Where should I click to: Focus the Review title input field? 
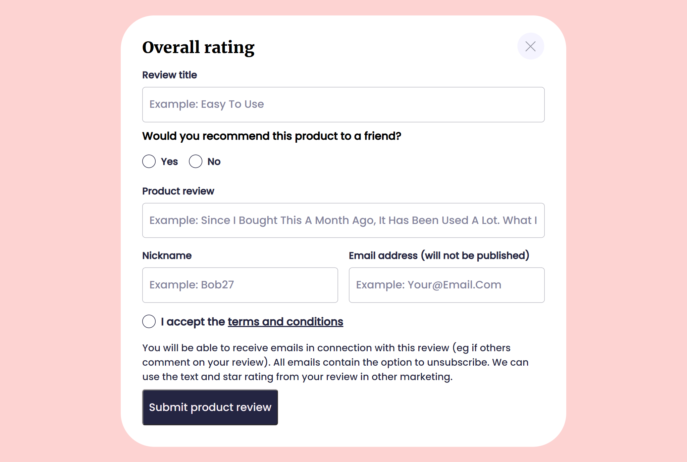343,104
